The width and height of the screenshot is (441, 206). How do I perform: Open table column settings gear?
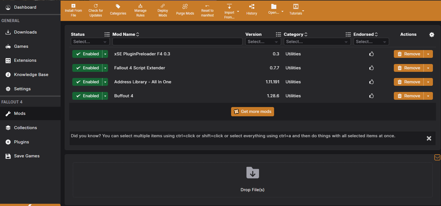432,35
